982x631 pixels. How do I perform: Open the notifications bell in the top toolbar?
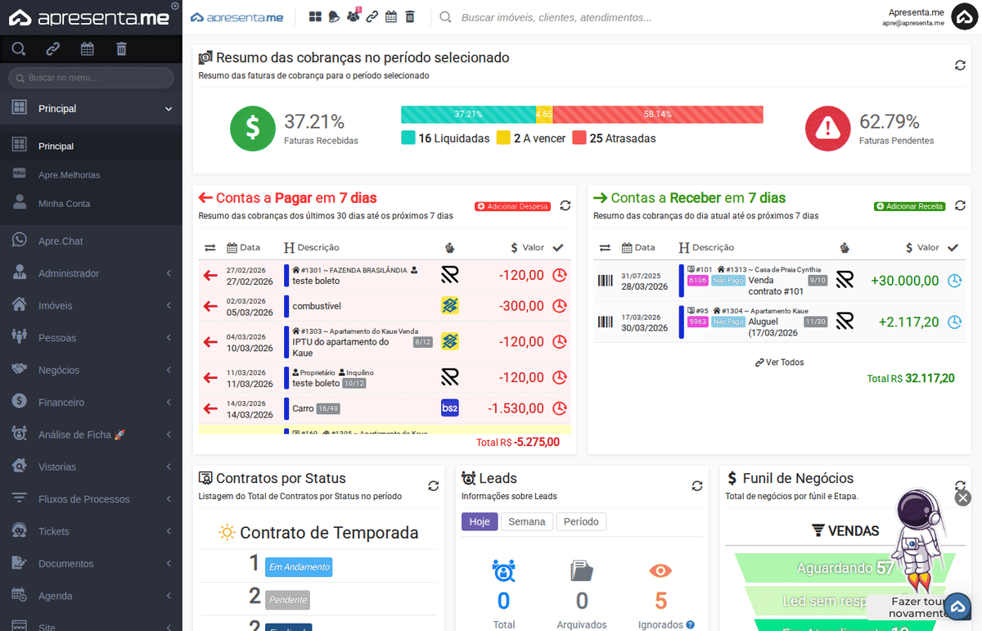click(x=334, y=17)
